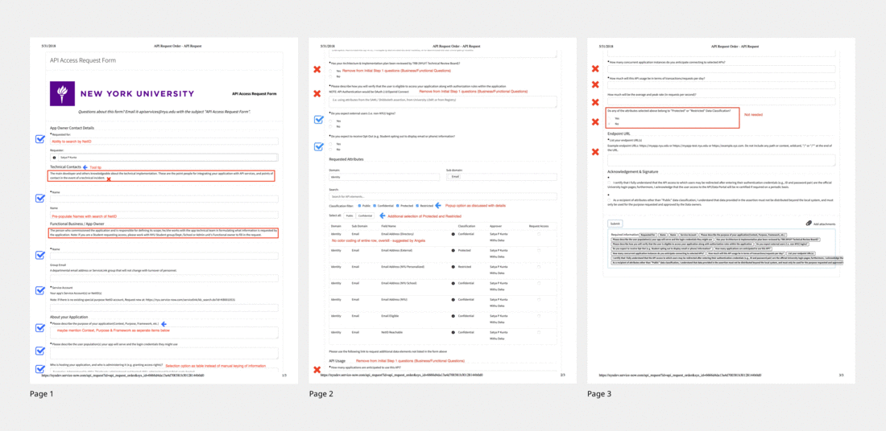
Task: Open info icon for Email Address (NYU) row
Action: (453, 299)
